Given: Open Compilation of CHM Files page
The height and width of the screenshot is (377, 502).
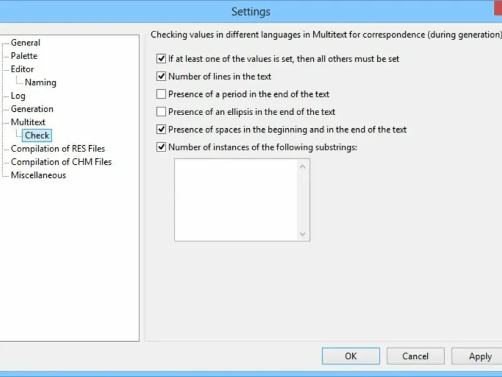Looking at the screenshot, I should [x=61, y=162].
